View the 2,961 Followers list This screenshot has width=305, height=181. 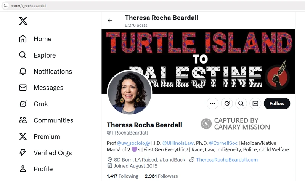click(161, 176)
